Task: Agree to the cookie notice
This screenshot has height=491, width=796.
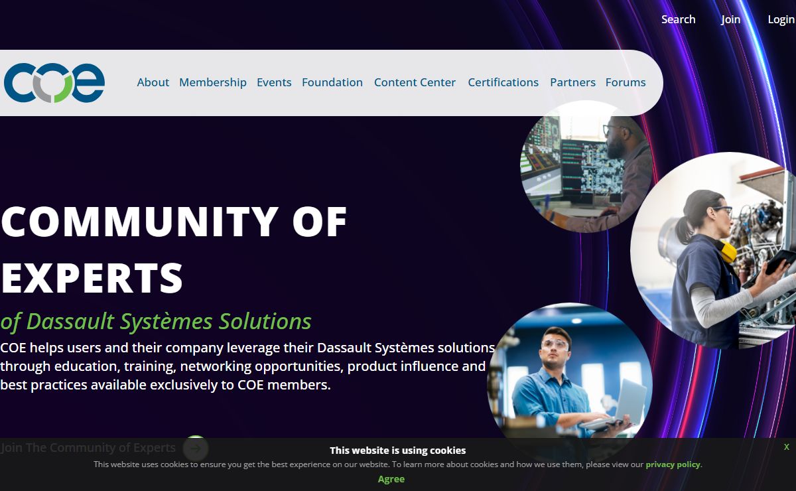Action: pos(391,479)
